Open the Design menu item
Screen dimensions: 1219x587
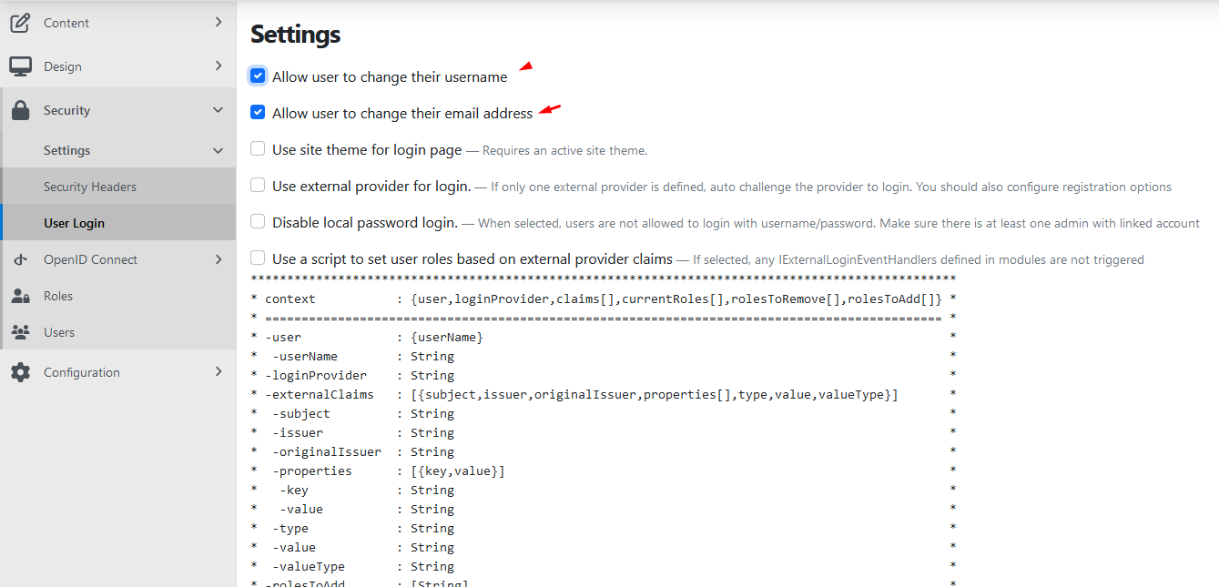(117, 66)
